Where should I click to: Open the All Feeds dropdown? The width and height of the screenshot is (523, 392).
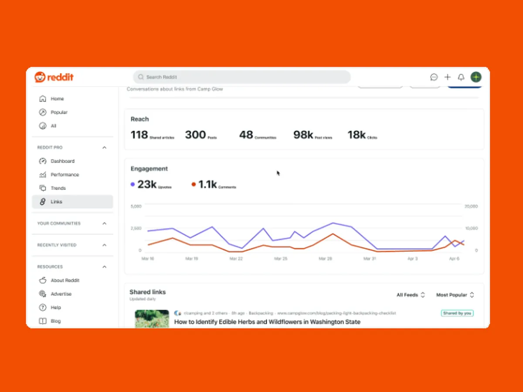[410, 295]
